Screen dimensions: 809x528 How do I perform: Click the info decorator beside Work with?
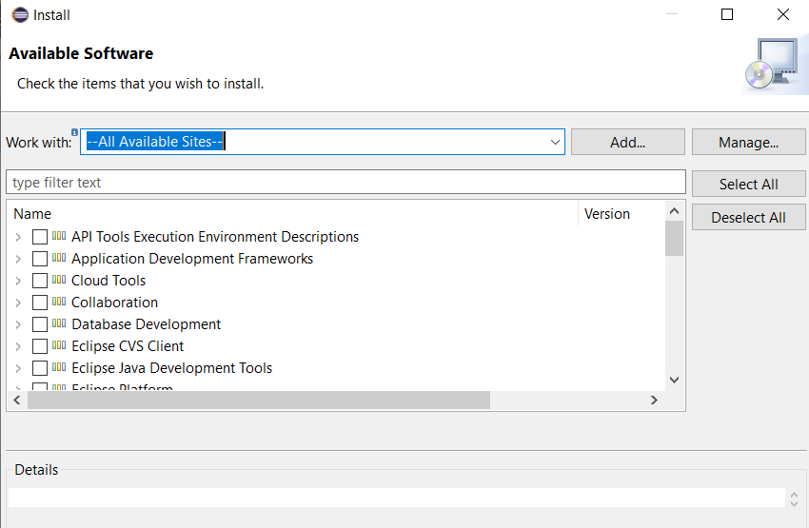(75, 132)
